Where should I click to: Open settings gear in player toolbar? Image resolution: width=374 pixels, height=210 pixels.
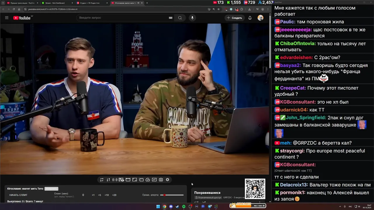tap(167, 180)
